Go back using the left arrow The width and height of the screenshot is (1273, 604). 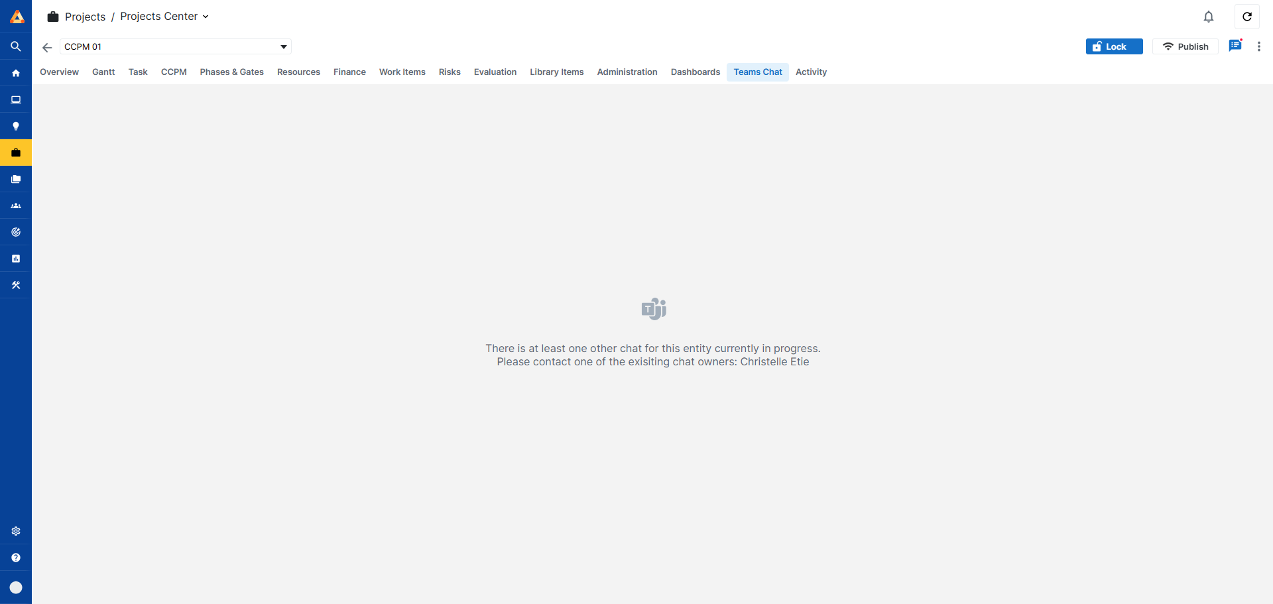point(47,47)
